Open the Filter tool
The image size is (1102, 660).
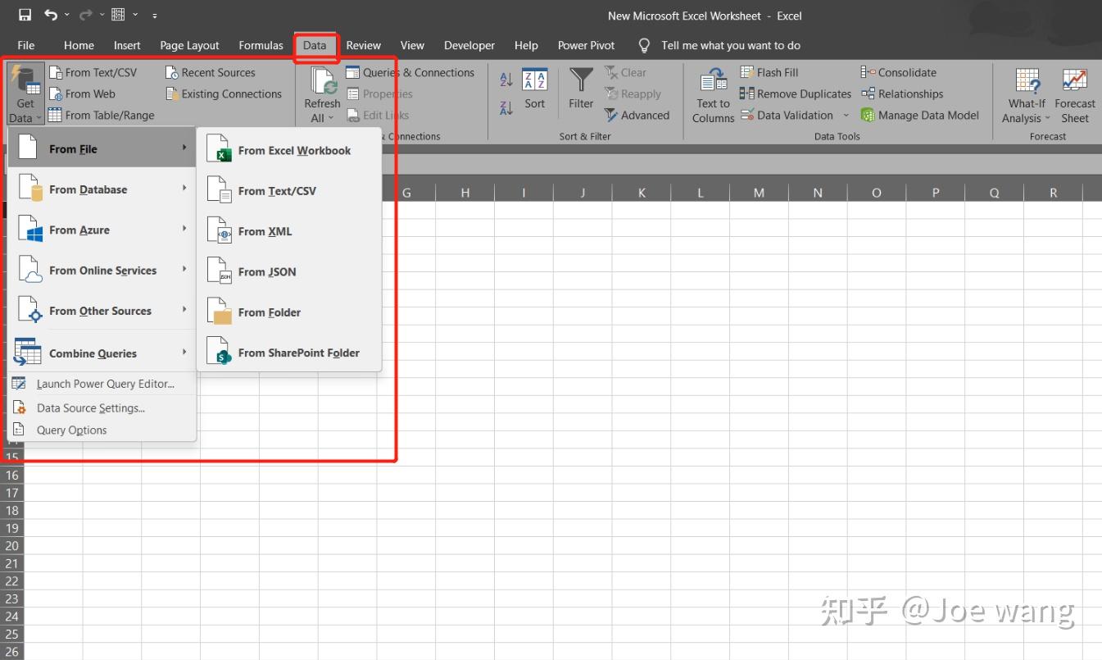click(580, 93)
